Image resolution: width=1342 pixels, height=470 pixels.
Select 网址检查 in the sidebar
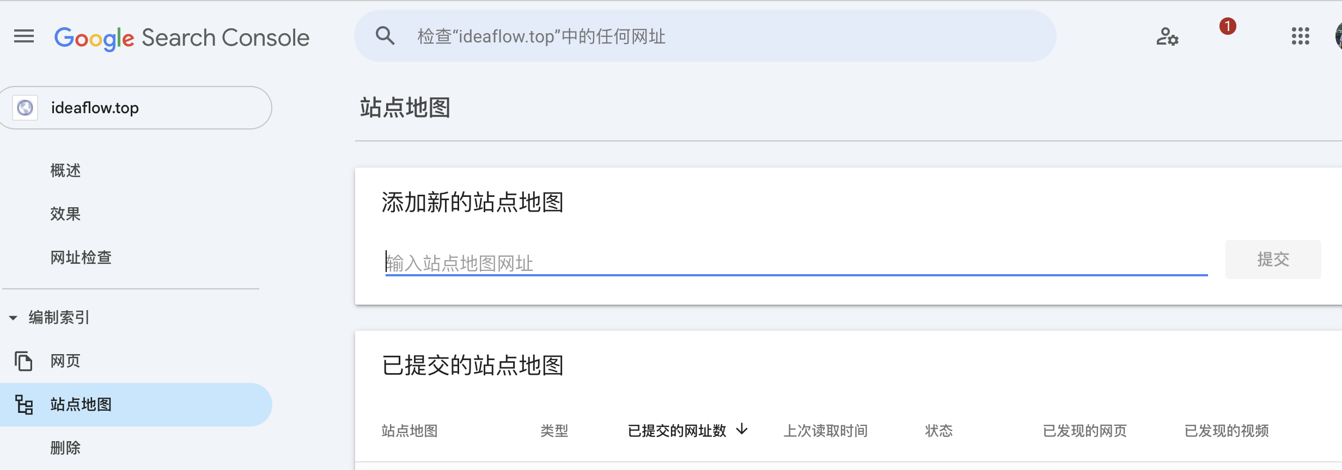(x=81, y=257)
